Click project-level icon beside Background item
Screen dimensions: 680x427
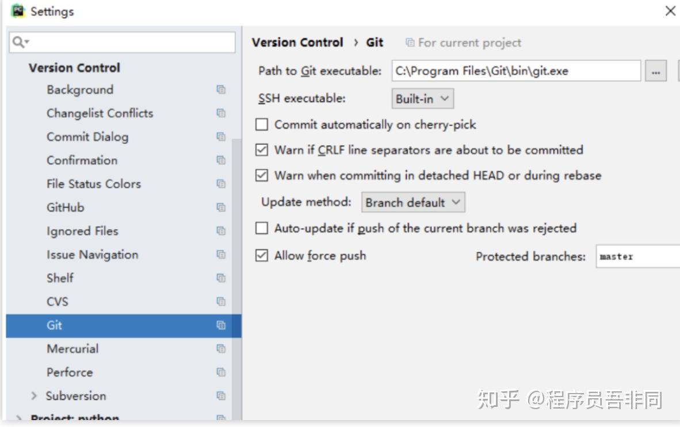221,90
